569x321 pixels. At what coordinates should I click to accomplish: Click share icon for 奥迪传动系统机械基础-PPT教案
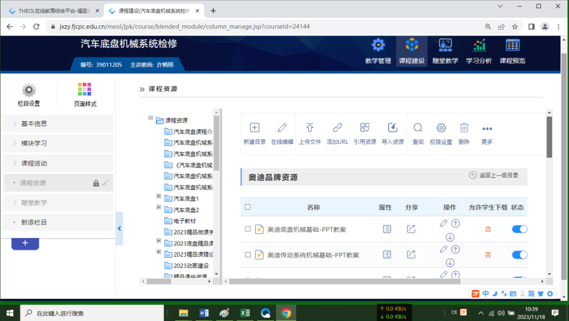tap(411, 255)
